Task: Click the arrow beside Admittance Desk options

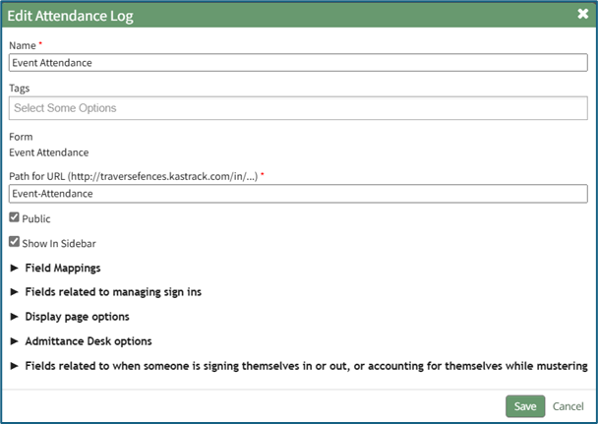Action: (14, 341)
